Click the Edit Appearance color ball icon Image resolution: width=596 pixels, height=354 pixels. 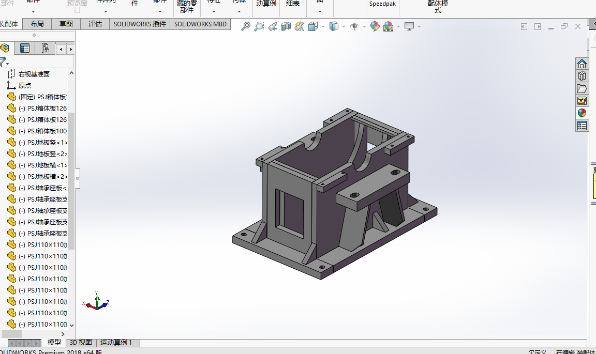click(375, 26)
